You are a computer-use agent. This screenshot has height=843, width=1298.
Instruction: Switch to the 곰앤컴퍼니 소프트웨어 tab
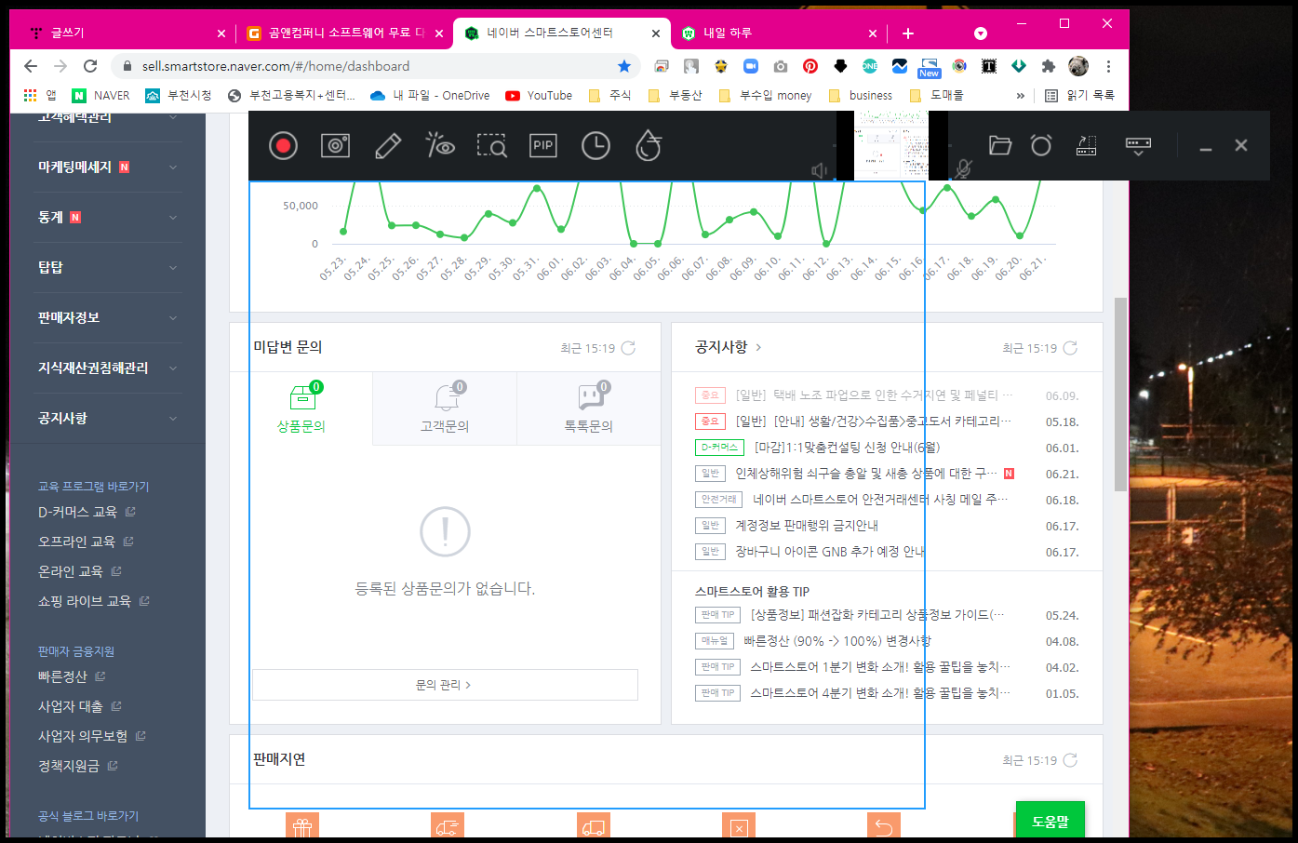(x=344, y=33)
